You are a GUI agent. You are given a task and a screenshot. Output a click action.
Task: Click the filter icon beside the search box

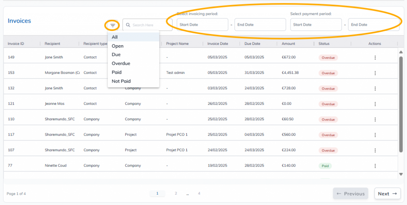[x=112, y=25]
